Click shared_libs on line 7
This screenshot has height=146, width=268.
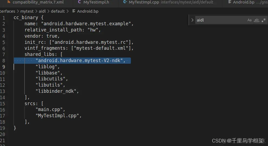click(x=39, y=54)
